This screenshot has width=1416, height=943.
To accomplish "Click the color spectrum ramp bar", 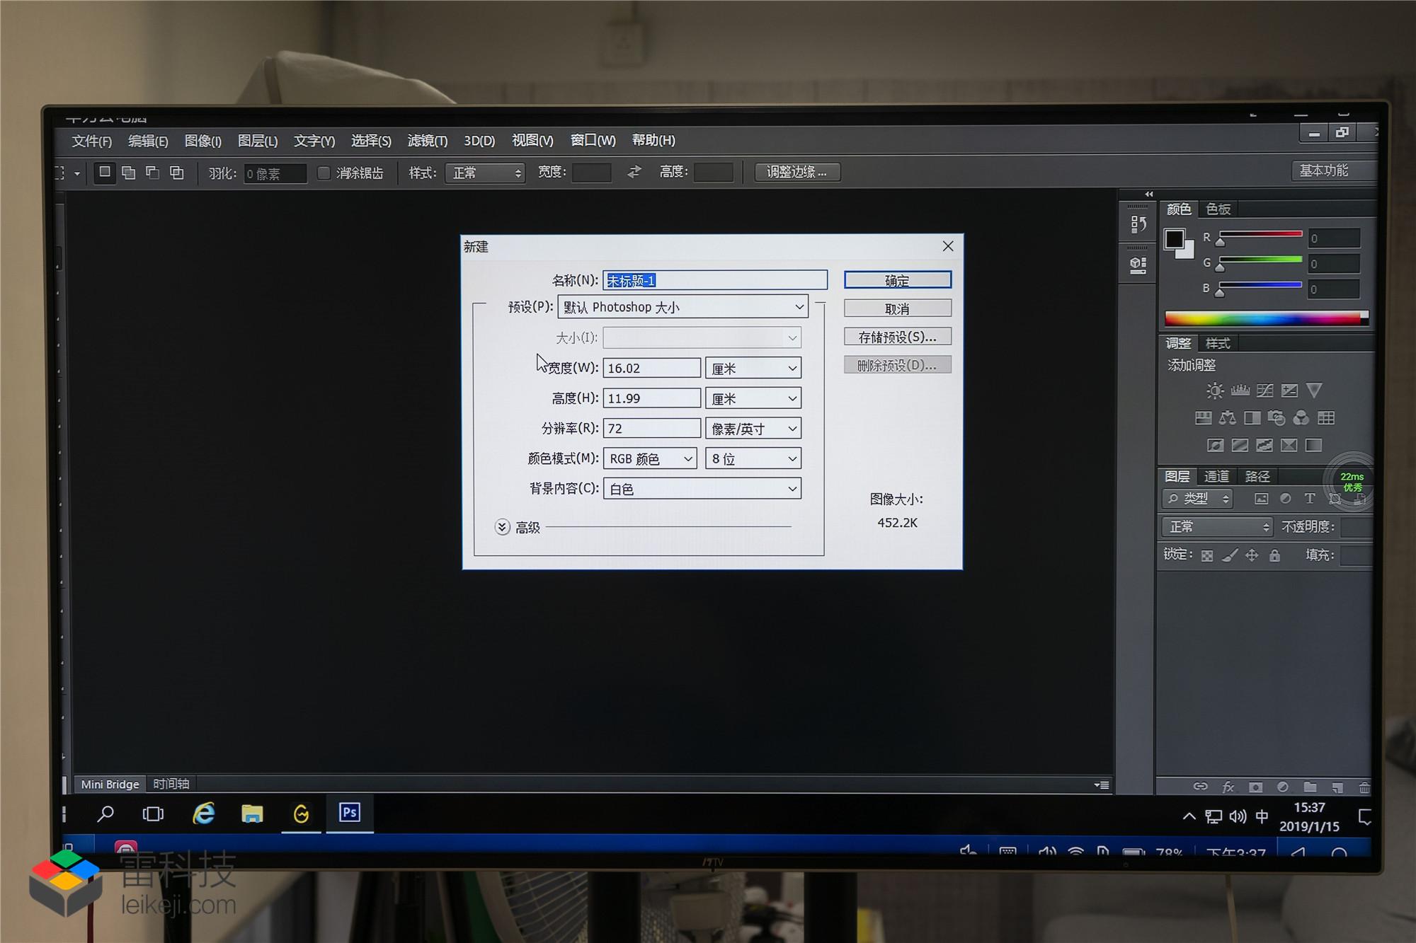I will click(x=1264, y=318).
